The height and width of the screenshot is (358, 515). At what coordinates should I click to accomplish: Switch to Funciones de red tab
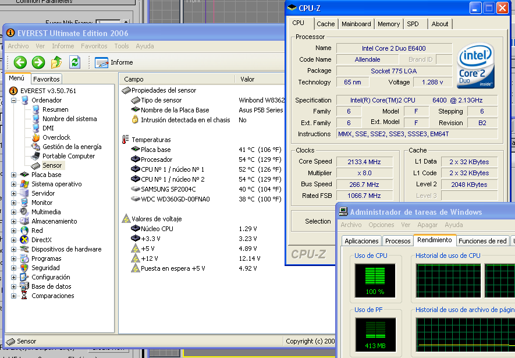click(482, 241)
